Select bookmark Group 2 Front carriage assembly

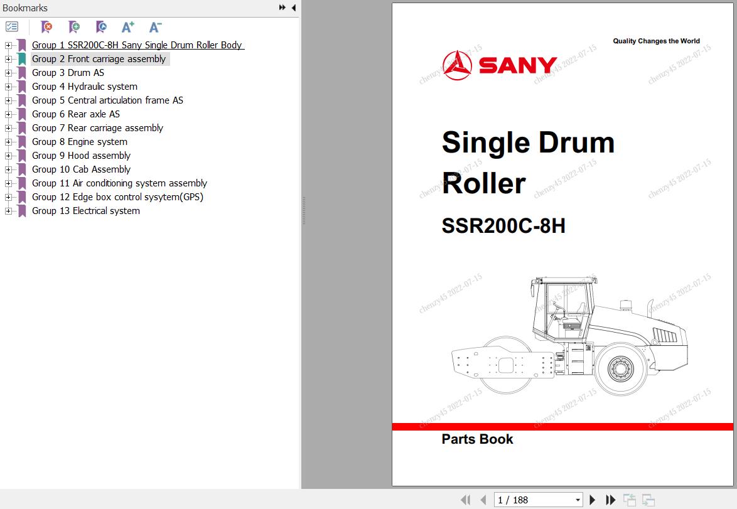[99, 59]
